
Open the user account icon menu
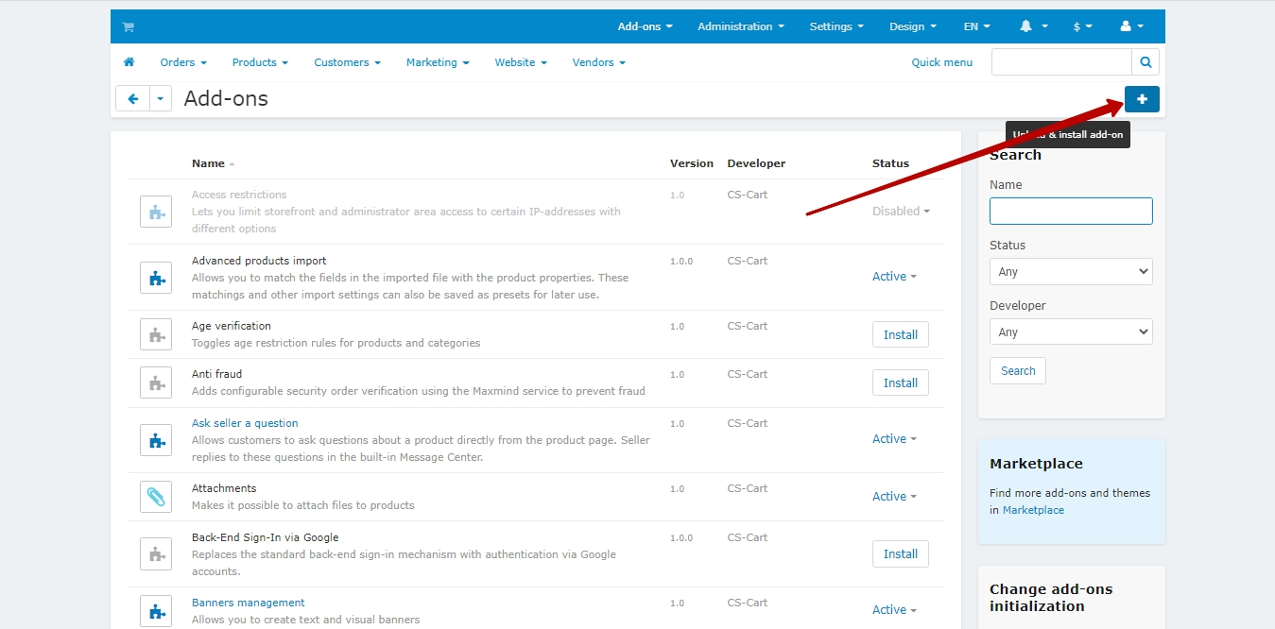pyautogui.click(x=1131, y=26)
